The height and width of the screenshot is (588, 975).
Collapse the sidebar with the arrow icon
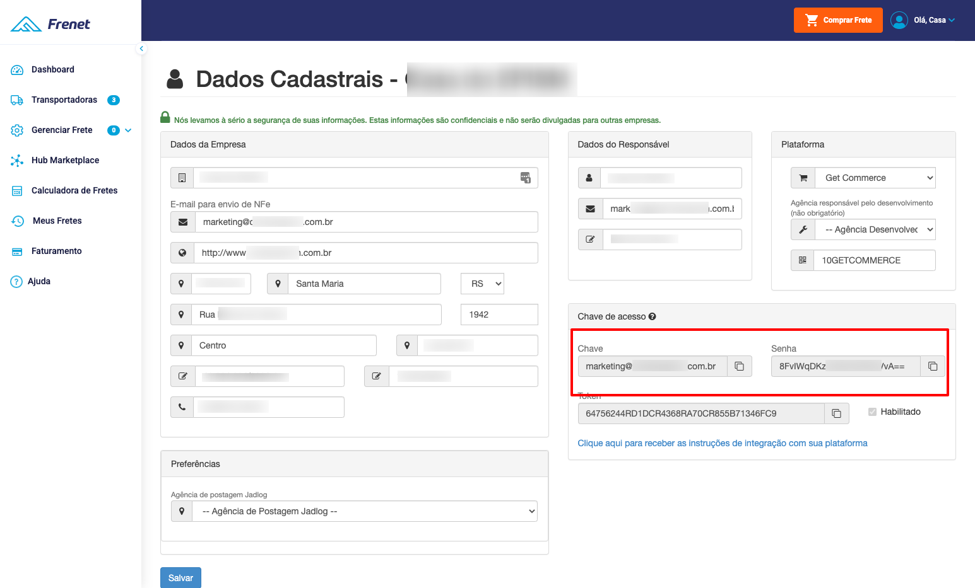(141, 49)
